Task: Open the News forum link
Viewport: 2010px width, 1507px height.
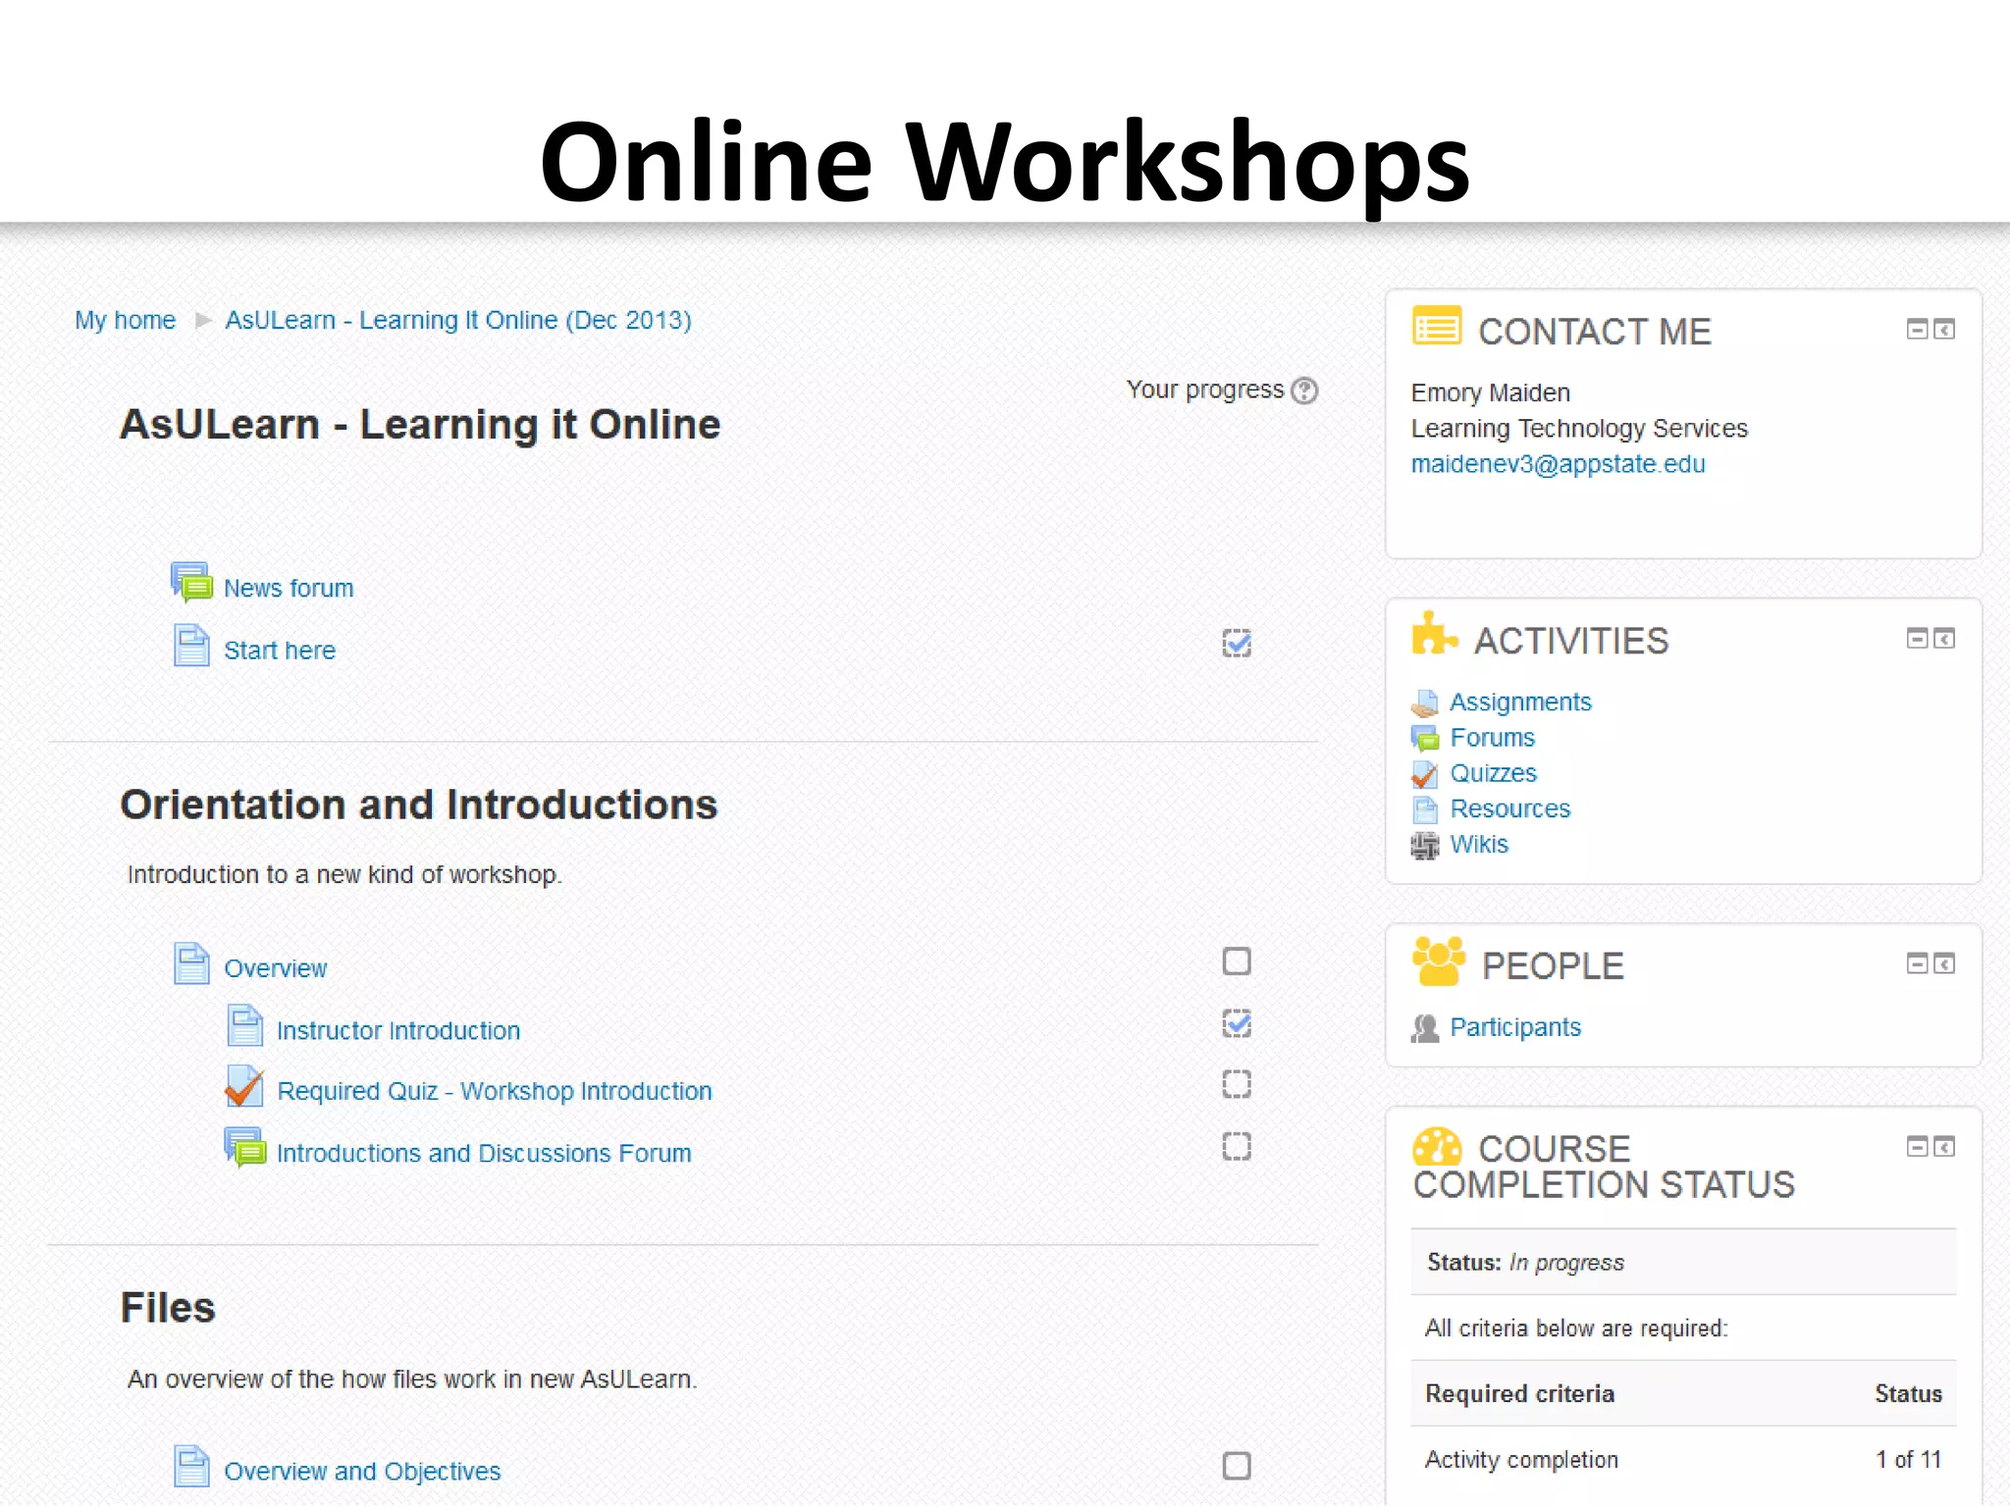Action: [289, 589]
